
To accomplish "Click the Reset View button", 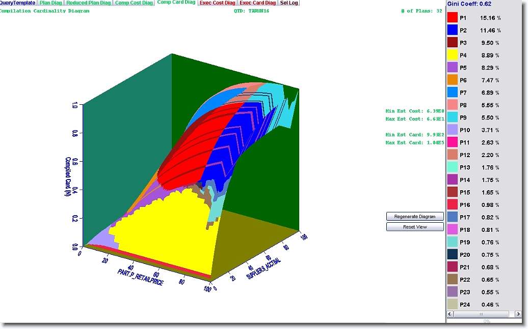I will (x=415, y=227).
